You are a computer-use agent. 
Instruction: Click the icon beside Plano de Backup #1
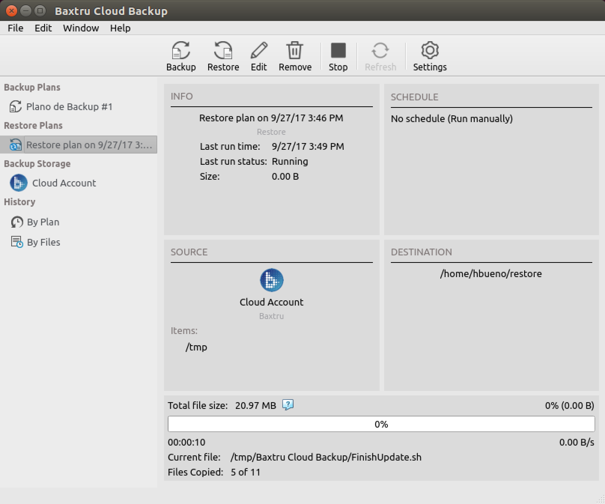[x=15, y=107]
